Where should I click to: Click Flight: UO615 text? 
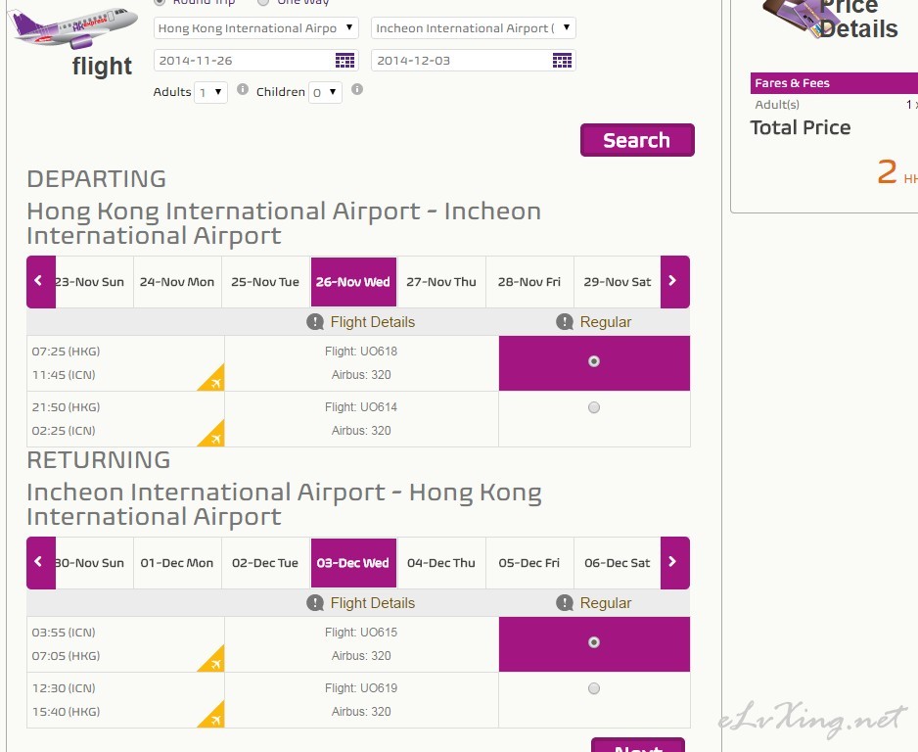(x=361, y=633)
